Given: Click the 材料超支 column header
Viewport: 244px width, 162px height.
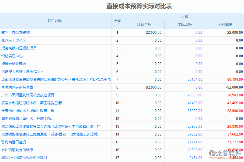Looking at the screenshot, I should (x=224, y=24).
